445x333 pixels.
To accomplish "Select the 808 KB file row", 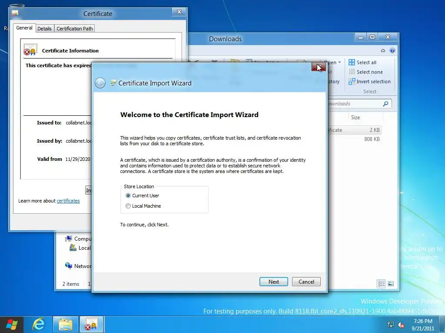I will (355, 139).
